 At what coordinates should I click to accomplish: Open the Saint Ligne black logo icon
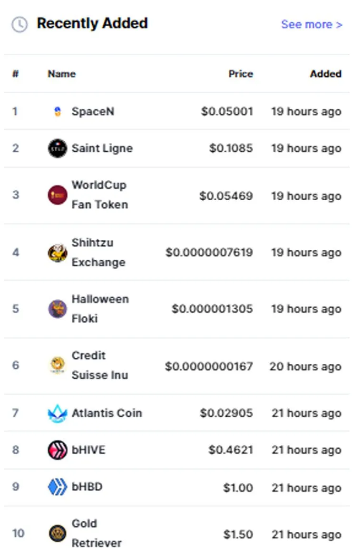click(x=57, y=148)
